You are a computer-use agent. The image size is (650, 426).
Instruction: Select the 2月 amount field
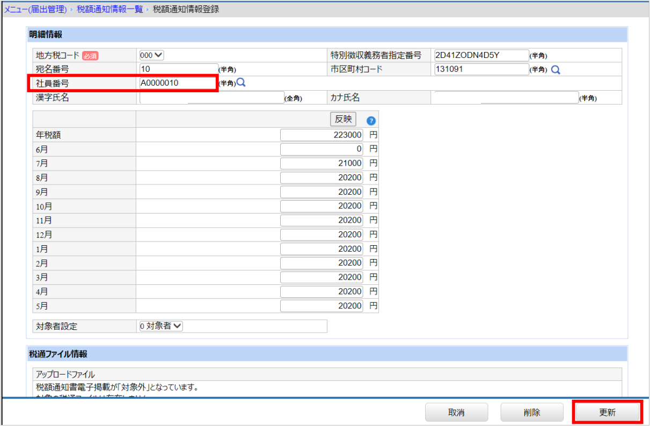click(322, 263)
